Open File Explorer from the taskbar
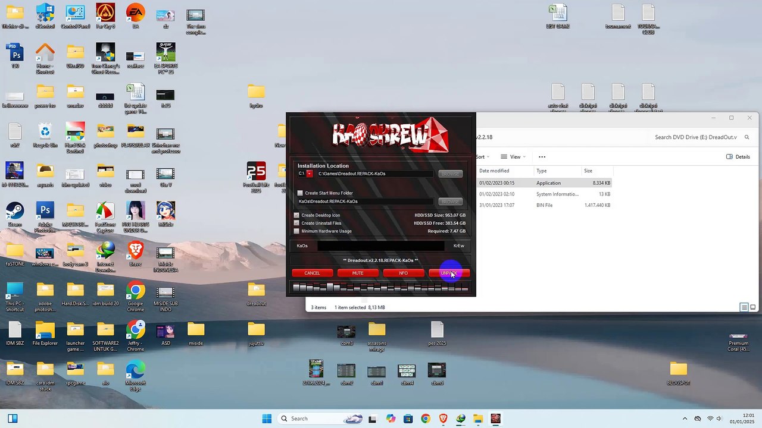This screenshot has width=762, height=428. point(478,418)
